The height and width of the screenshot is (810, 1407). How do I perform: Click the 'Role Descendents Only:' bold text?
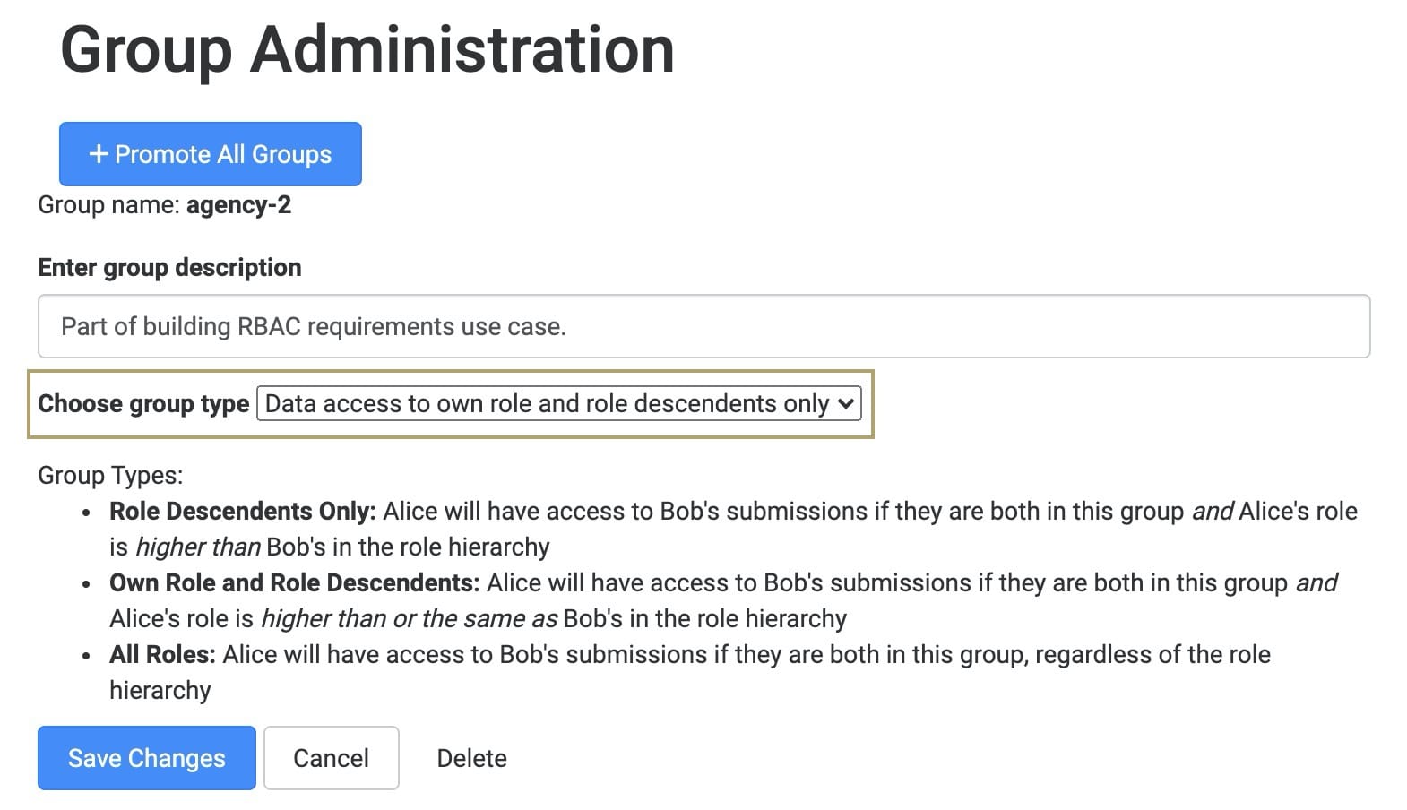(243, 511)
